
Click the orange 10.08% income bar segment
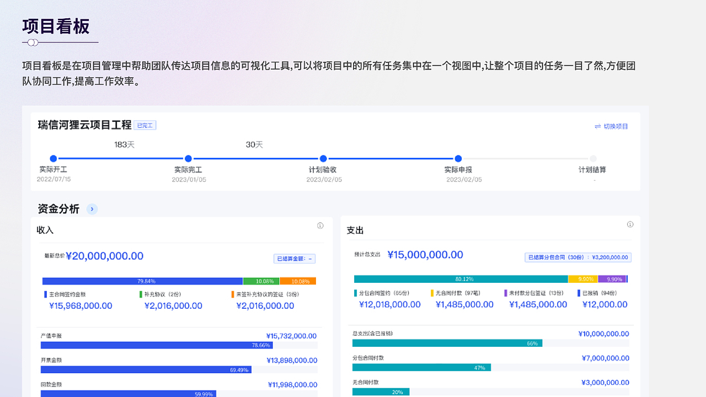click(298, 281)
